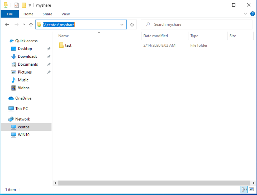The height and width of the screenshot is (195, 257).
Task: Open the Network folder icon in sidebar
Action: (12, 119)
